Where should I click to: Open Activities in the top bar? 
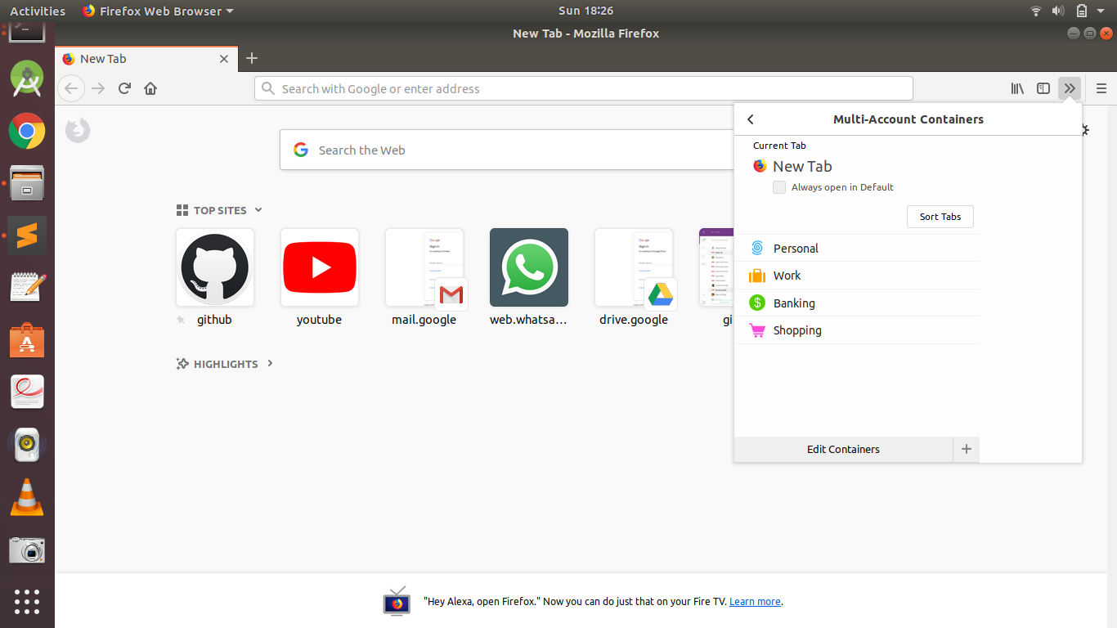(38, 11)
